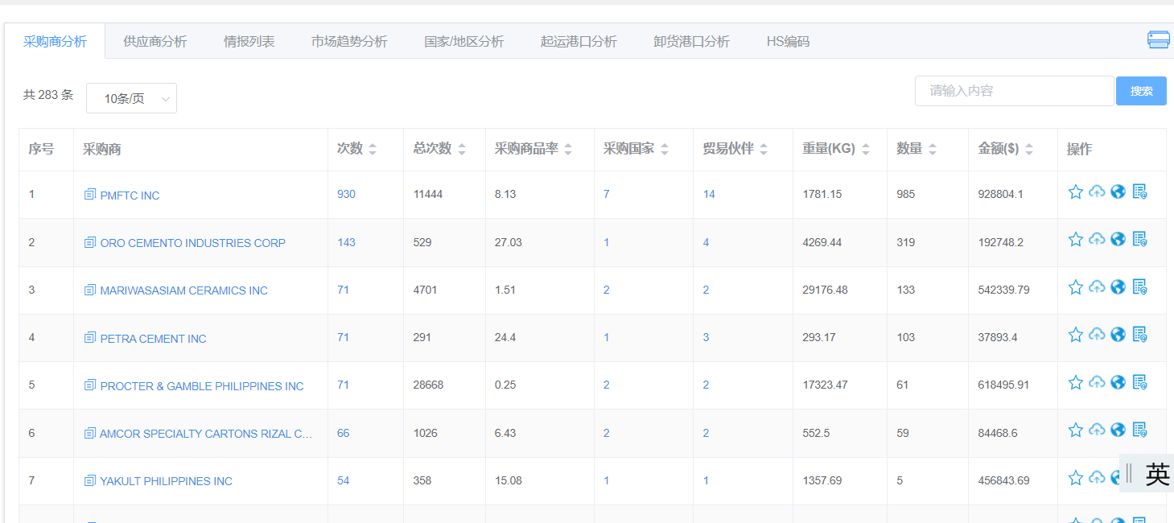Screen dimensions: 1174x523
Task: Open the 起运港口分析 tab
Action: pos(579,42)
